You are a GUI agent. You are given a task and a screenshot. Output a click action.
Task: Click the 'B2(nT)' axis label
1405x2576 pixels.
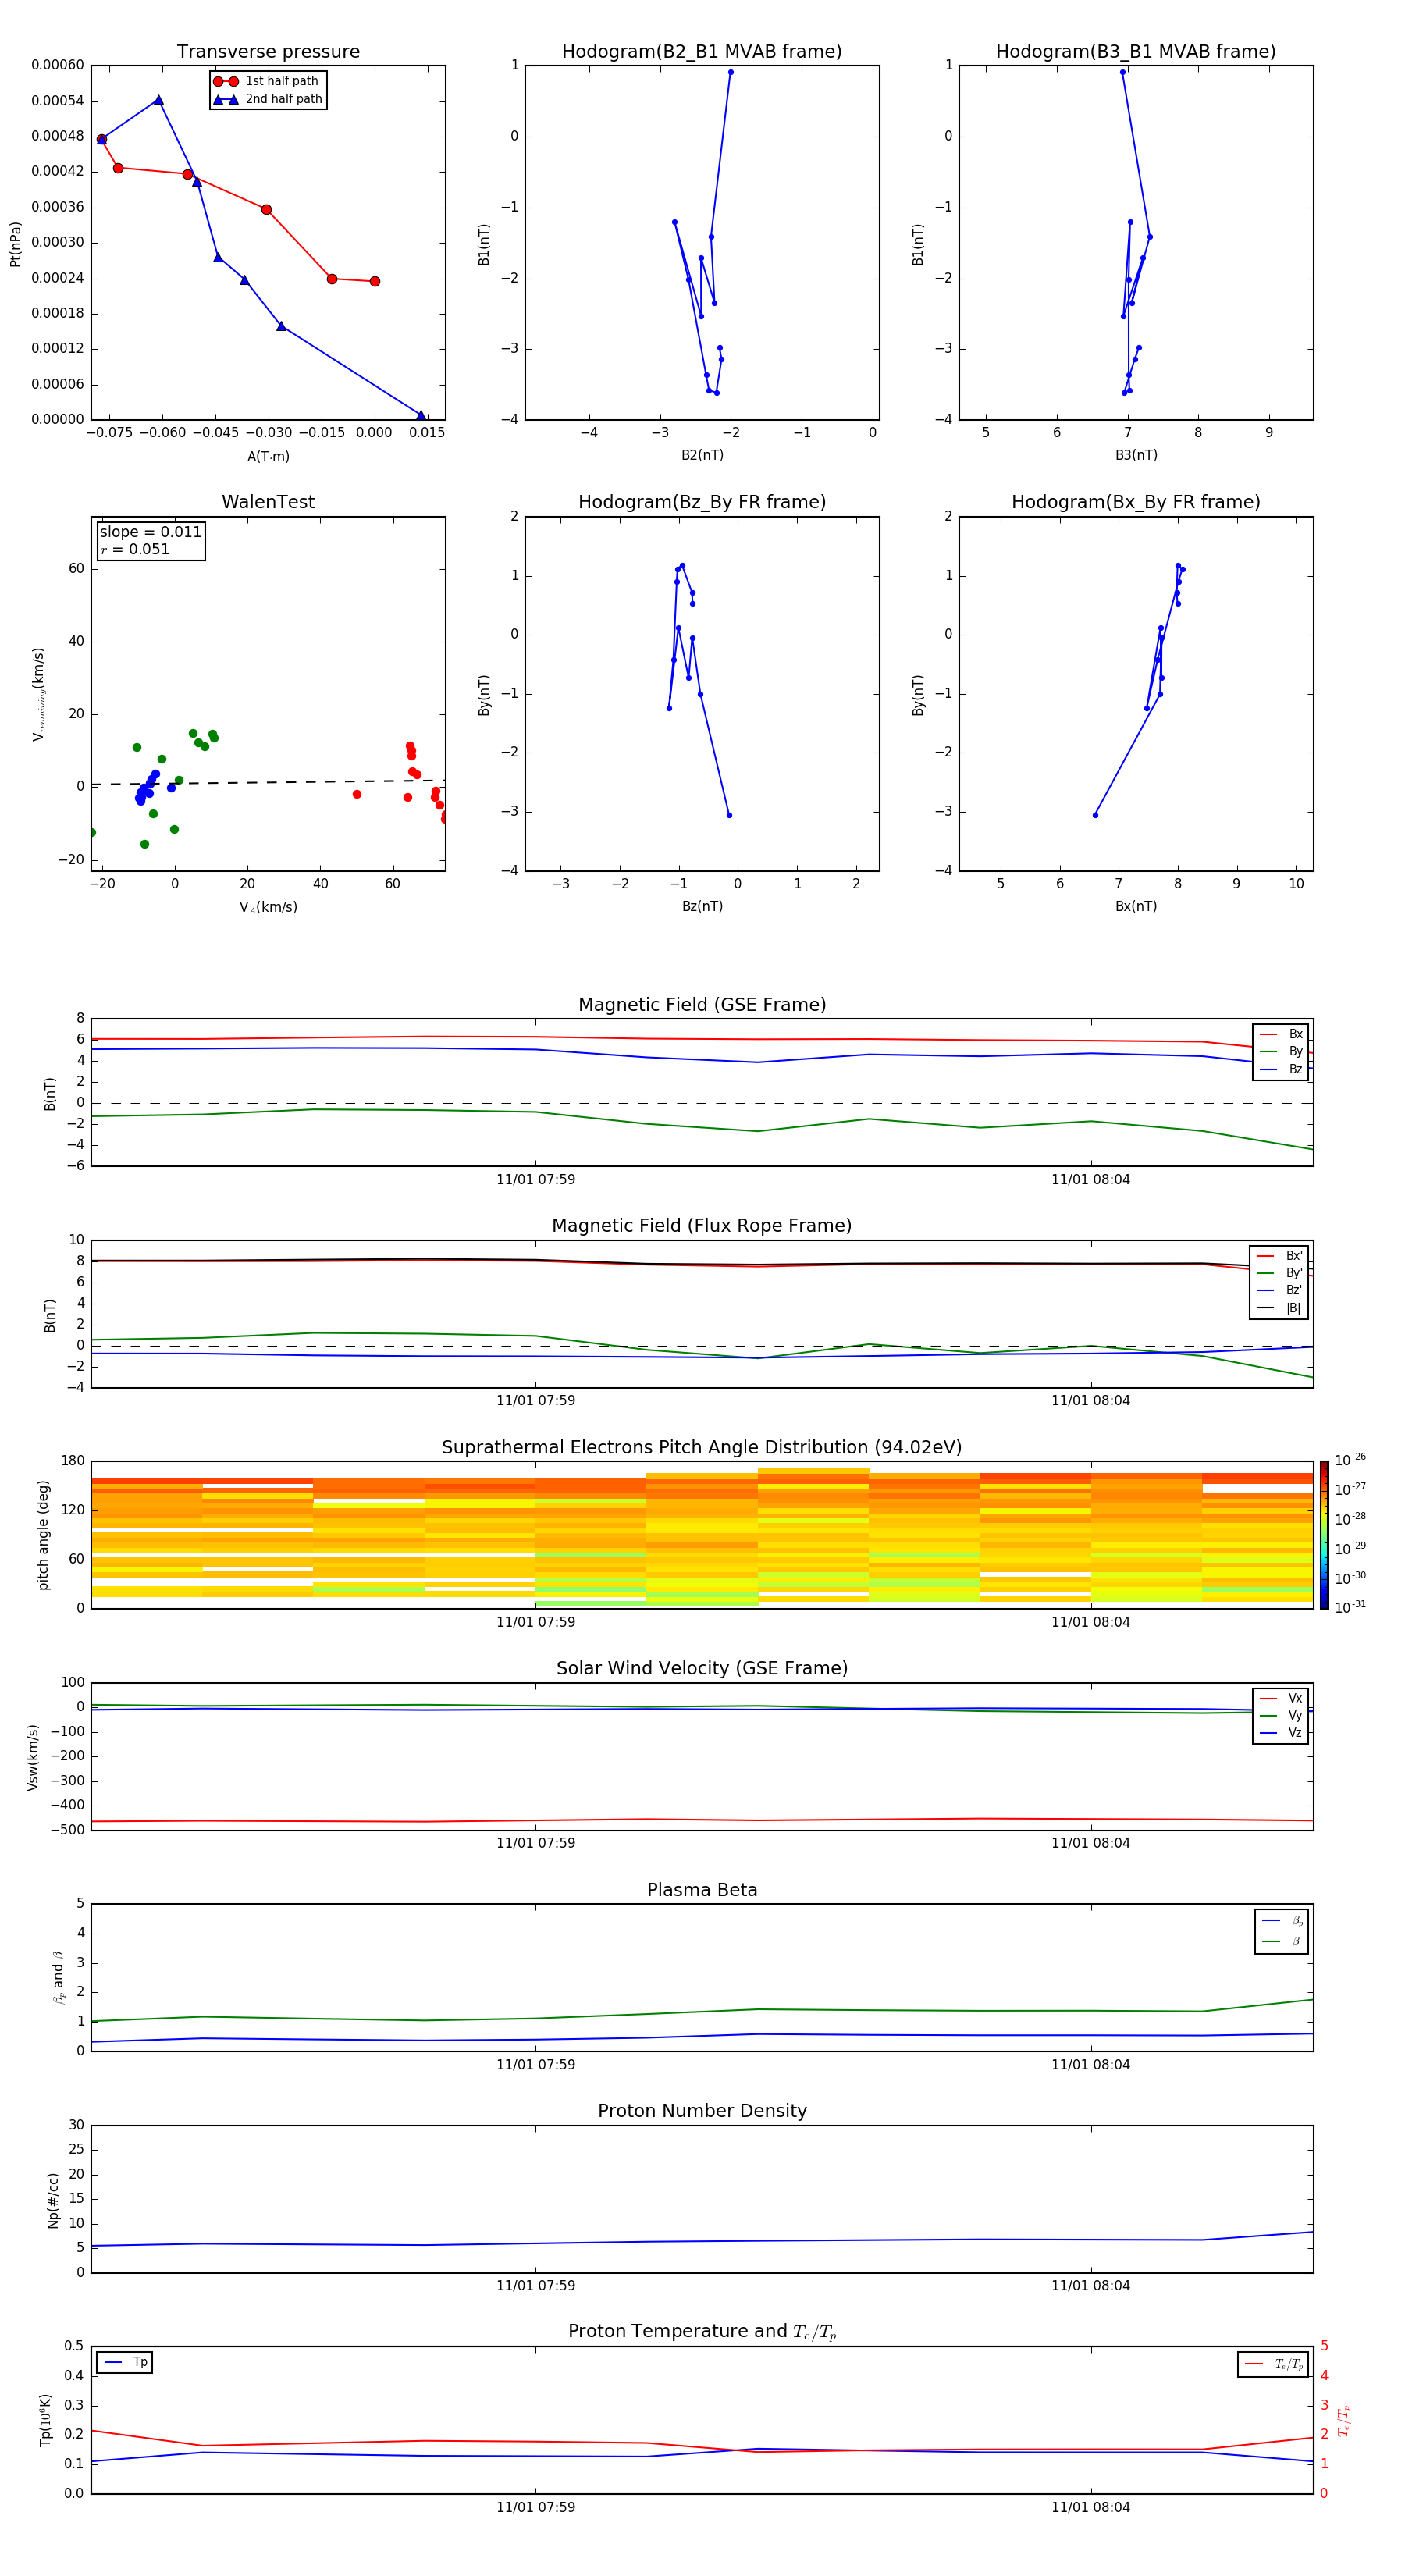click(x=702, y=455)
